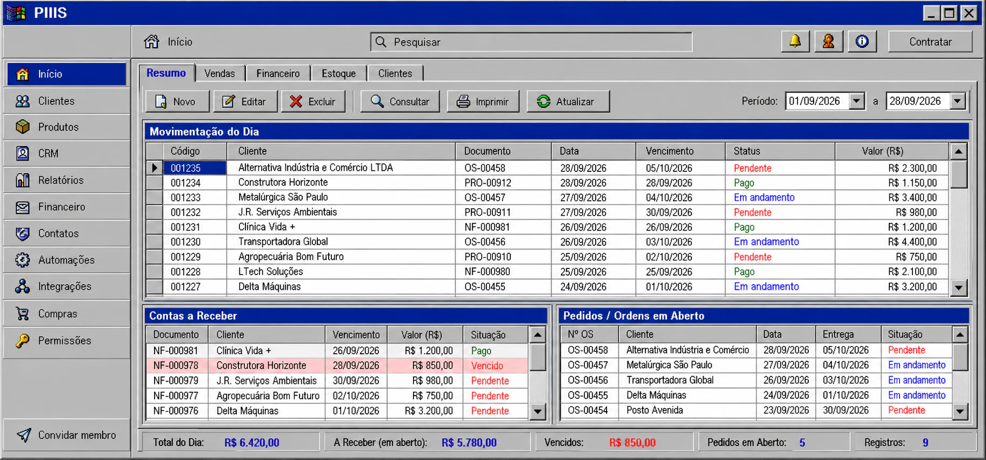Screen dimensions: 986x460
Task: Switch to the Vendas tab
Action: coord(220,74)
